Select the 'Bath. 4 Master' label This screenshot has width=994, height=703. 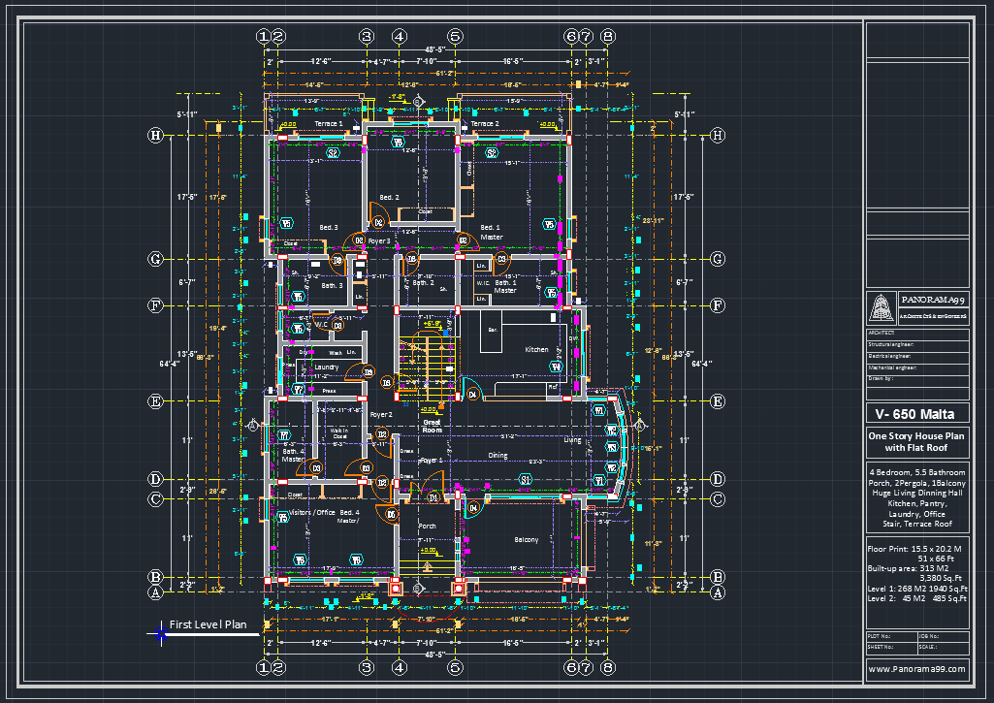(294, 455)
